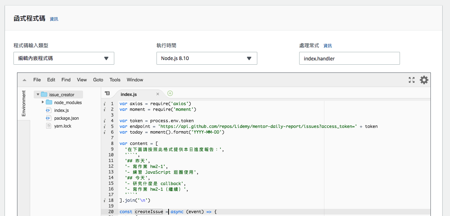Open the Goto menu

[x=98, y=80]
